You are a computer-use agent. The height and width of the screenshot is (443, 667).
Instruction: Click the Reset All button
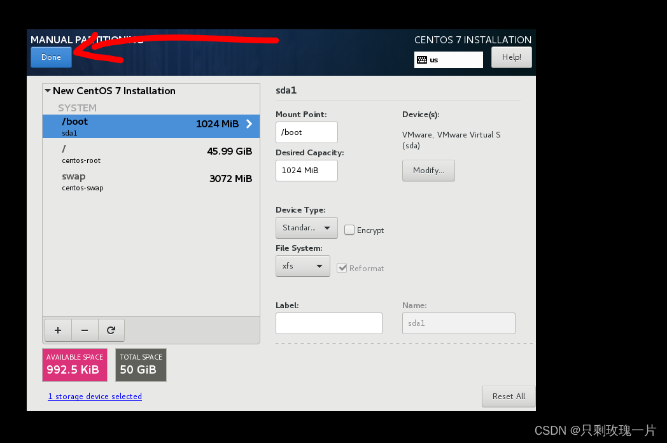point(509,396)
